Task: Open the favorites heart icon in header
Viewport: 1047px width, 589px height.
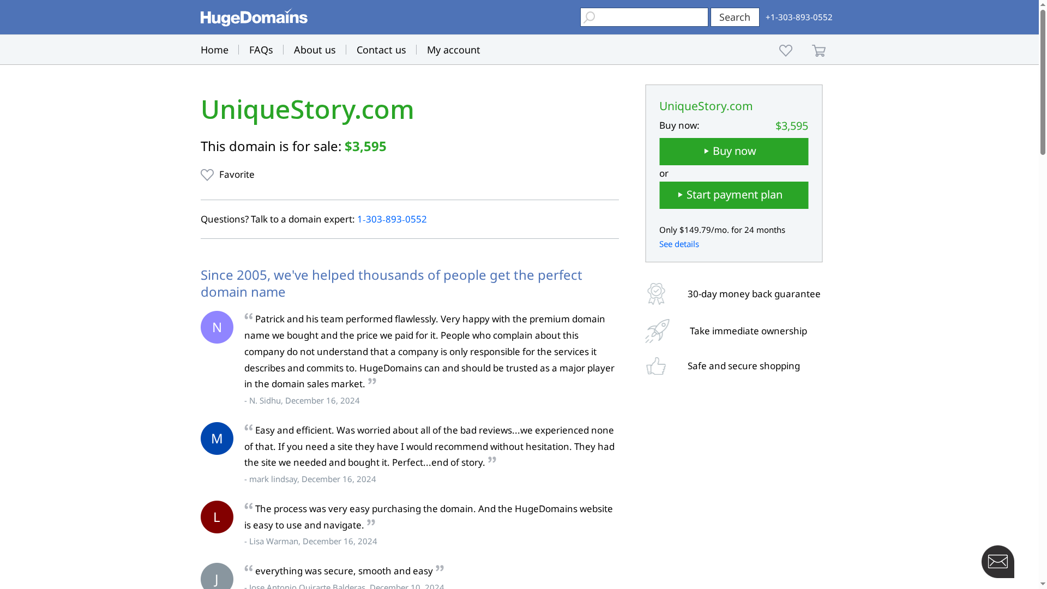Action: coord(786,50)
